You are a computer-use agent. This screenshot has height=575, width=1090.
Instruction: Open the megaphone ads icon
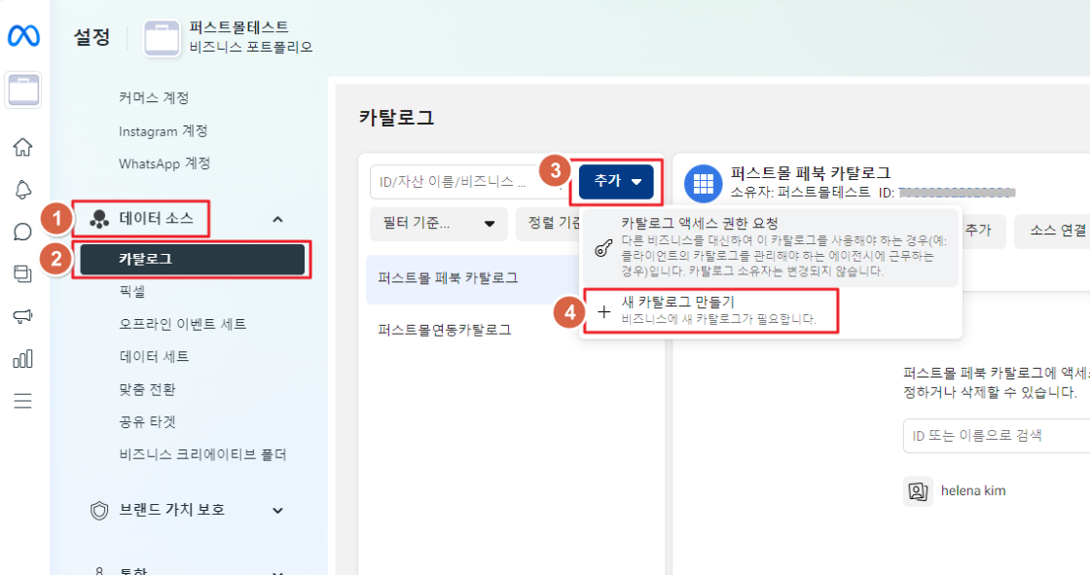pos(23,316)
